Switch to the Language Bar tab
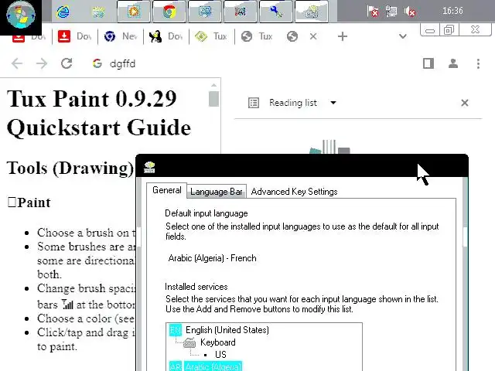 pos(217,192)
